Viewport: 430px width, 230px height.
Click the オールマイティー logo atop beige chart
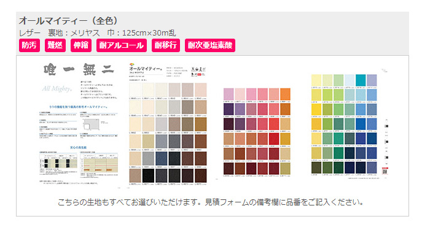coord(145,68)
